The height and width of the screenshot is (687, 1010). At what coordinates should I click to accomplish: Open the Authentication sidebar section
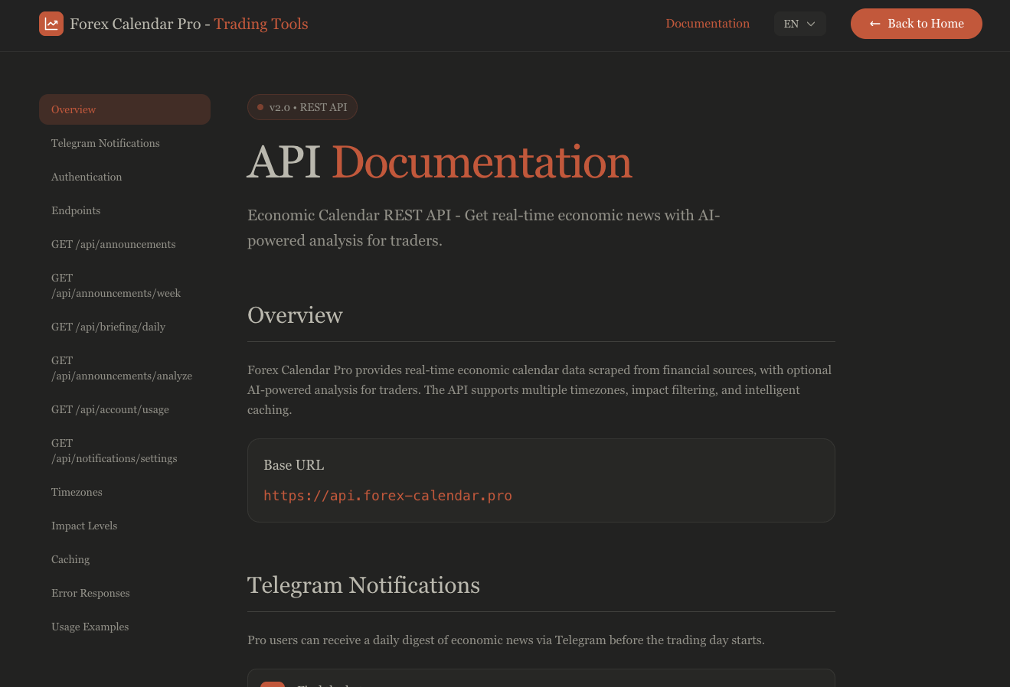[125, 177]
